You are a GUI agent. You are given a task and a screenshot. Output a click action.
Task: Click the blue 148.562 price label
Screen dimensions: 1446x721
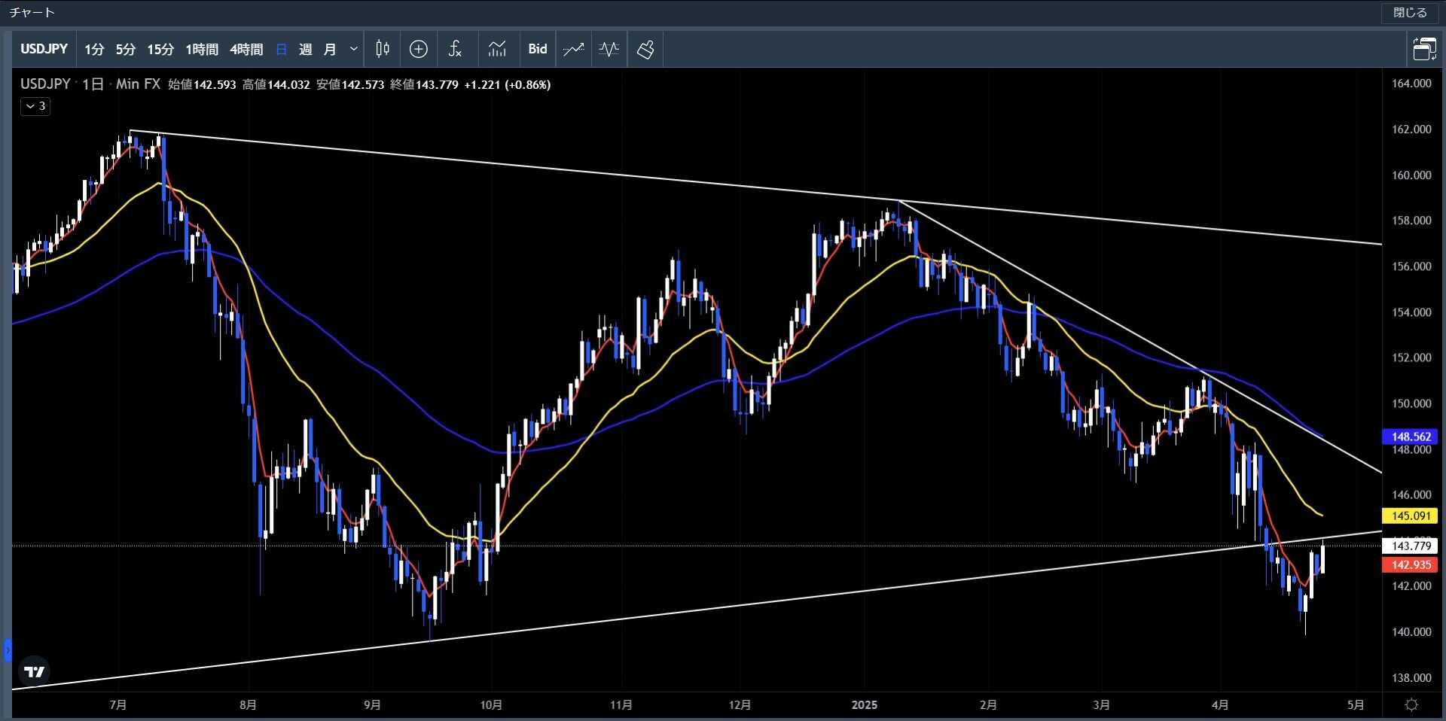click(1410, 437)
